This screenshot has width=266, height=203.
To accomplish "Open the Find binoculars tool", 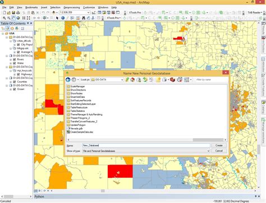I will click(84, 18).
